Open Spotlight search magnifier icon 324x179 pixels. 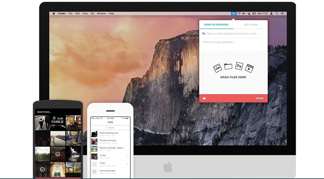coord(277,14)
